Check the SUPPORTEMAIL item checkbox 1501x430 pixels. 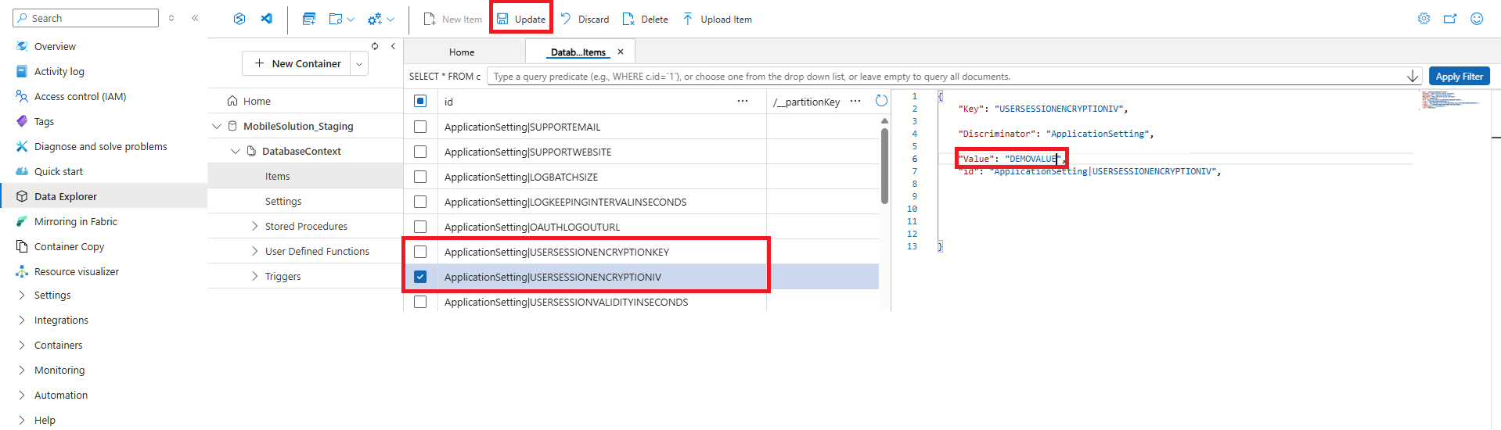tap(420, 127)
